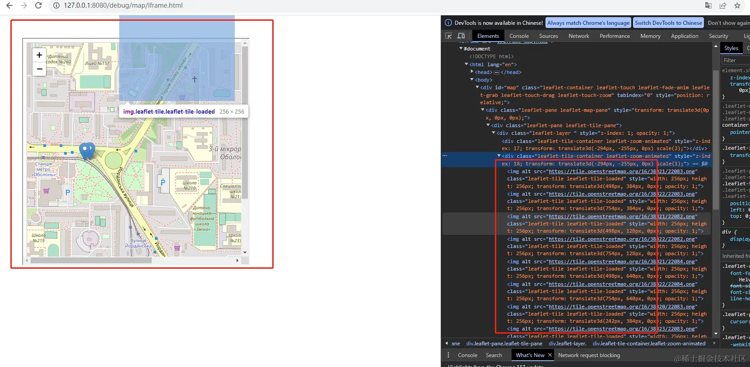
Task: Select div.leaflet-pane.leaflet-tile-pane breadcrumb
Action: click(504, 344)
